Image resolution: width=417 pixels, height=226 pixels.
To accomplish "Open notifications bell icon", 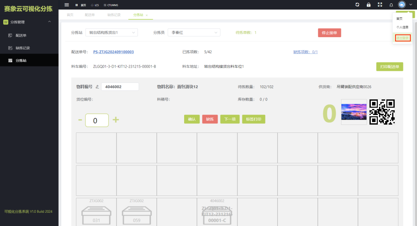I will [x=391, y=5].
